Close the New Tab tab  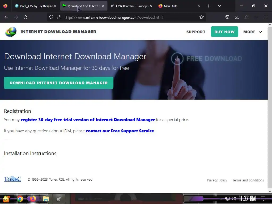click(x=199, y=6)
